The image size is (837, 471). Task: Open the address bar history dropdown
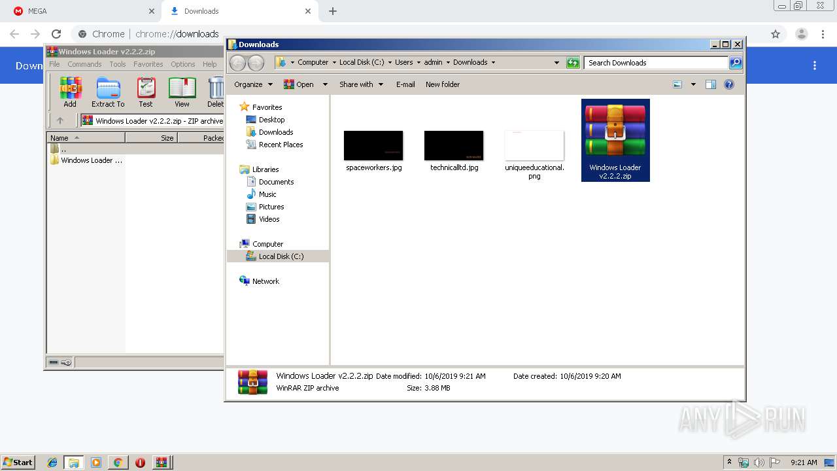click(x=556, y=63)
